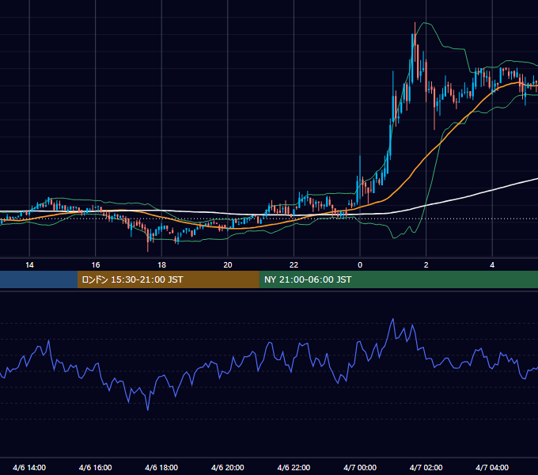
Task: Click the blue session bar before London
Action: (x=39, y=279)
